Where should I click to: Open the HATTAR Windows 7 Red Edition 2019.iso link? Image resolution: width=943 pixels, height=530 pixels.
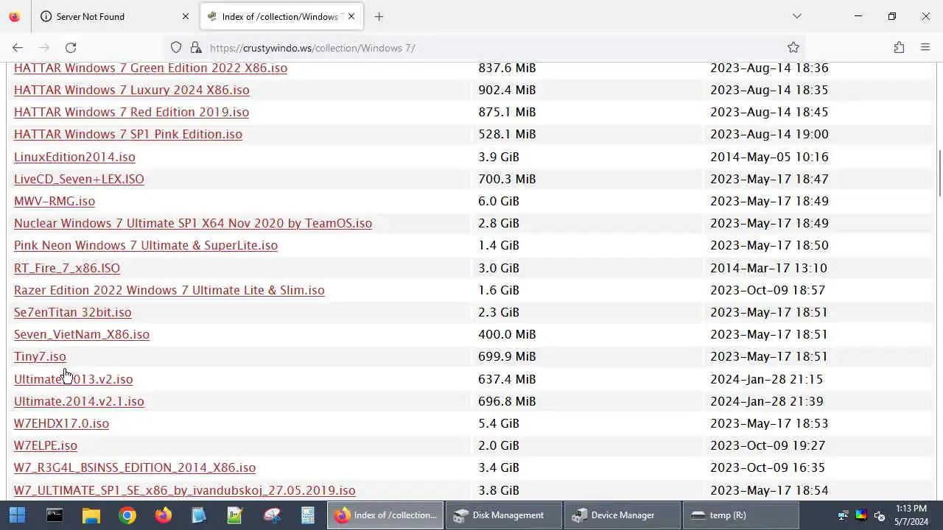[x=131, y=112]
